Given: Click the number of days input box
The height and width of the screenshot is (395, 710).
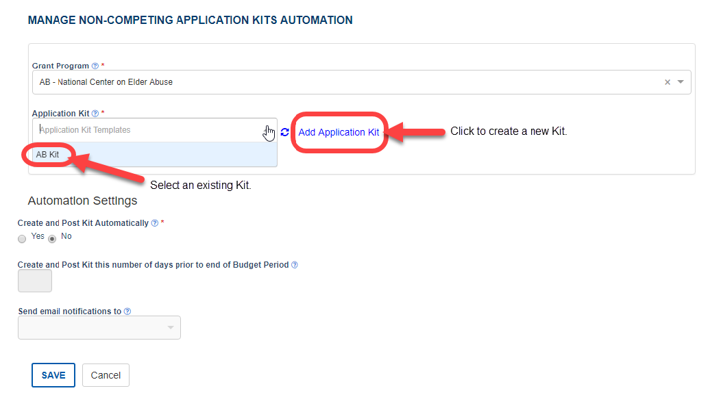Looking at the screenshot, I should coord(35,281).
